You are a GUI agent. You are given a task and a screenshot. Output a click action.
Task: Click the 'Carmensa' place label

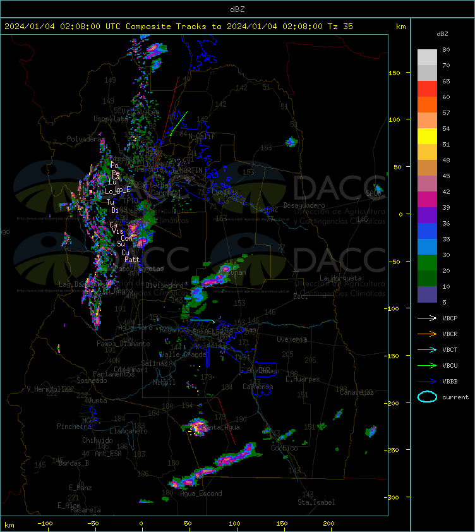pyautogui.click(x=258, y=387)
